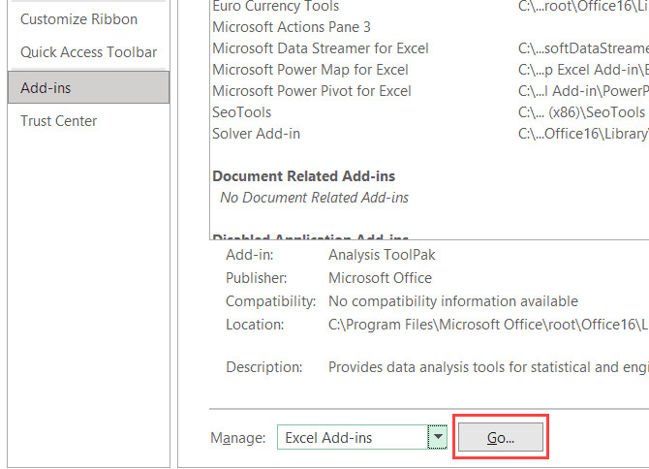Select the Solver Add-in entry

[257, 134]
